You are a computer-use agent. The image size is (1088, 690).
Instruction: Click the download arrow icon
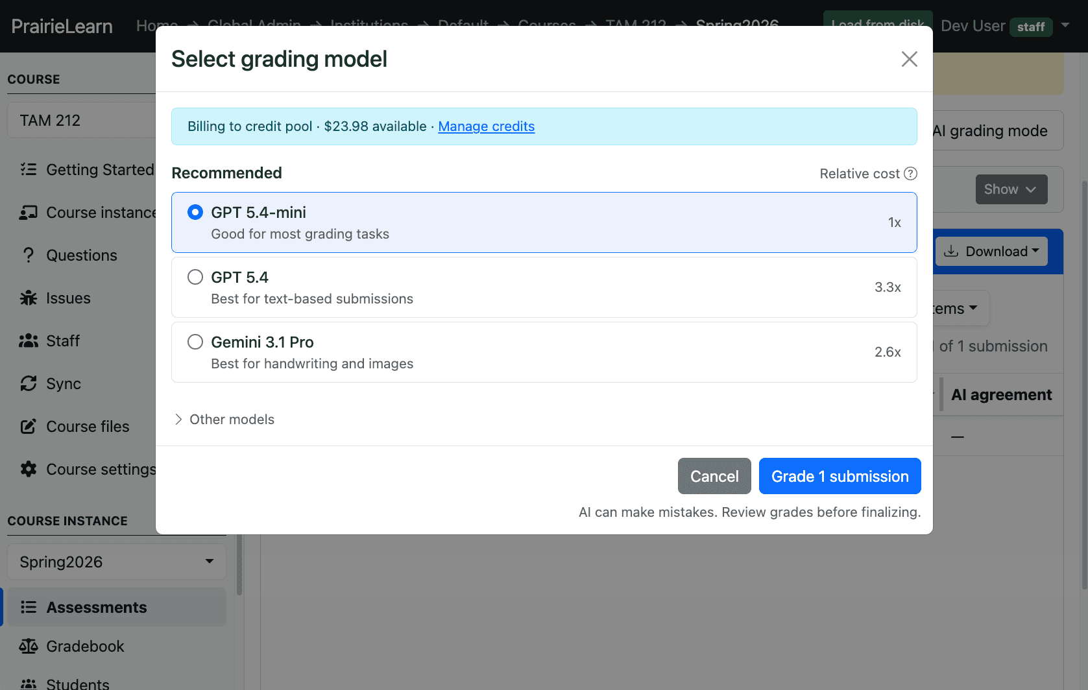tap(951, 252)
